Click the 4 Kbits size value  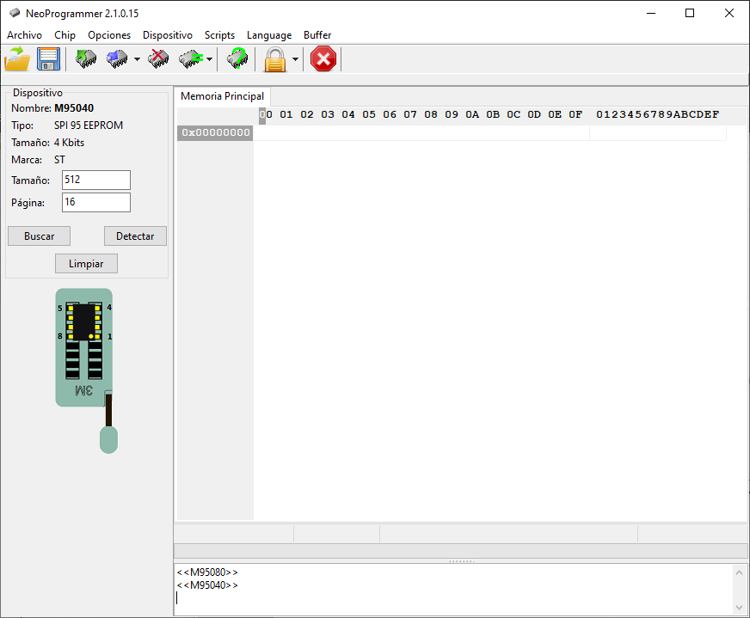pos(69,143)
